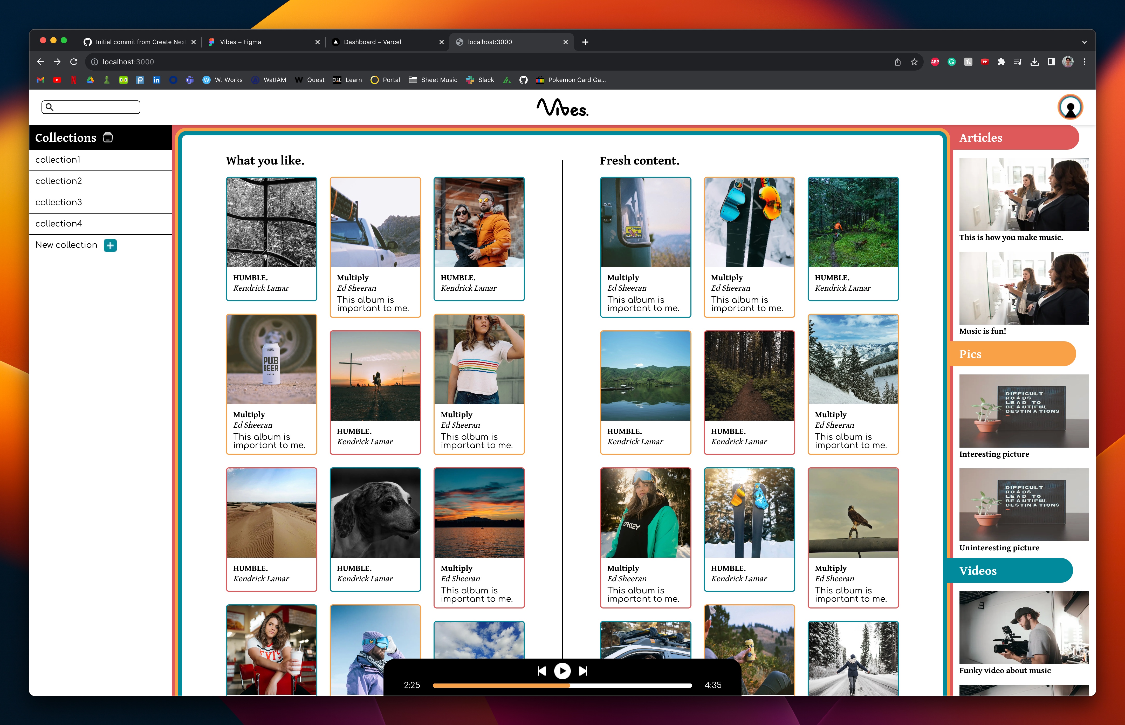Click the Collections archive icon
1125x725 pixels.
[108, 138]
